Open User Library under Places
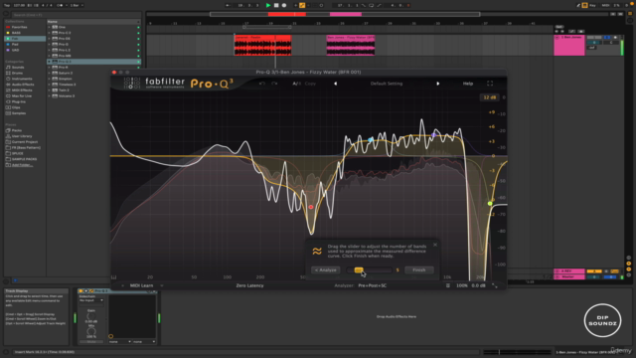This screenshot has height=358, width=636. [22, 136]
